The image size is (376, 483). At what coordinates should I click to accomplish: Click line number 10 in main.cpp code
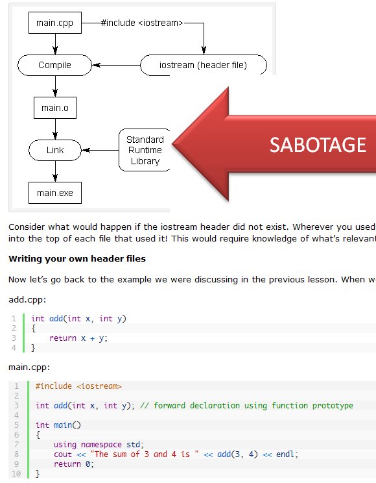[16, 474]
